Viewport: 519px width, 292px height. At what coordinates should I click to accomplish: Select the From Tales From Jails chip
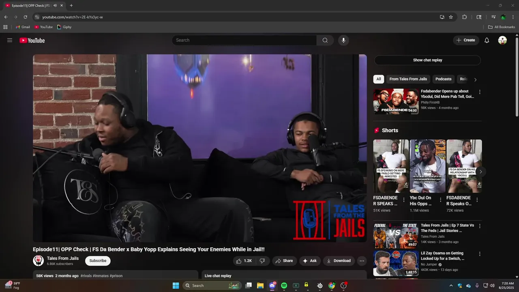tap(408, 79)
